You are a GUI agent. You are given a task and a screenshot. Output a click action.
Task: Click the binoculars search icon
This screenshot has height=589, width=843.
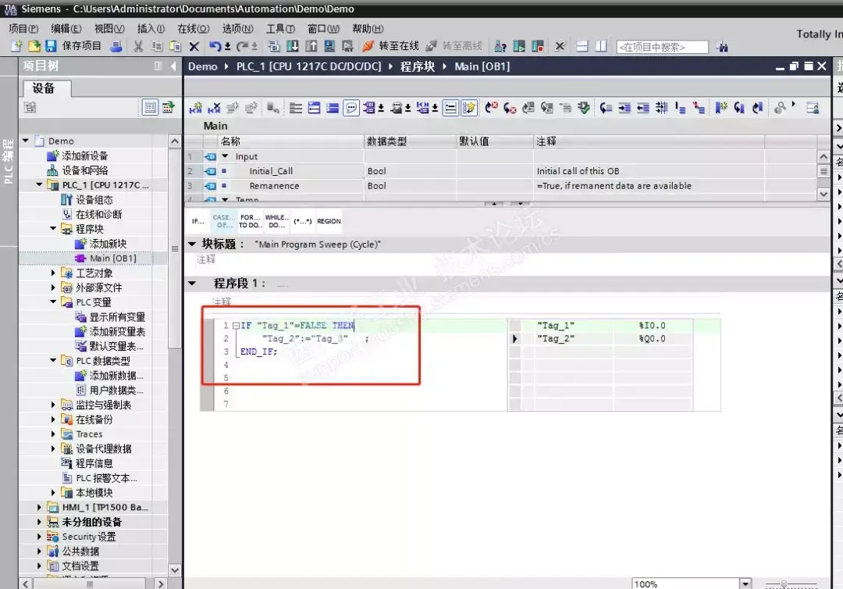(722, 47)
